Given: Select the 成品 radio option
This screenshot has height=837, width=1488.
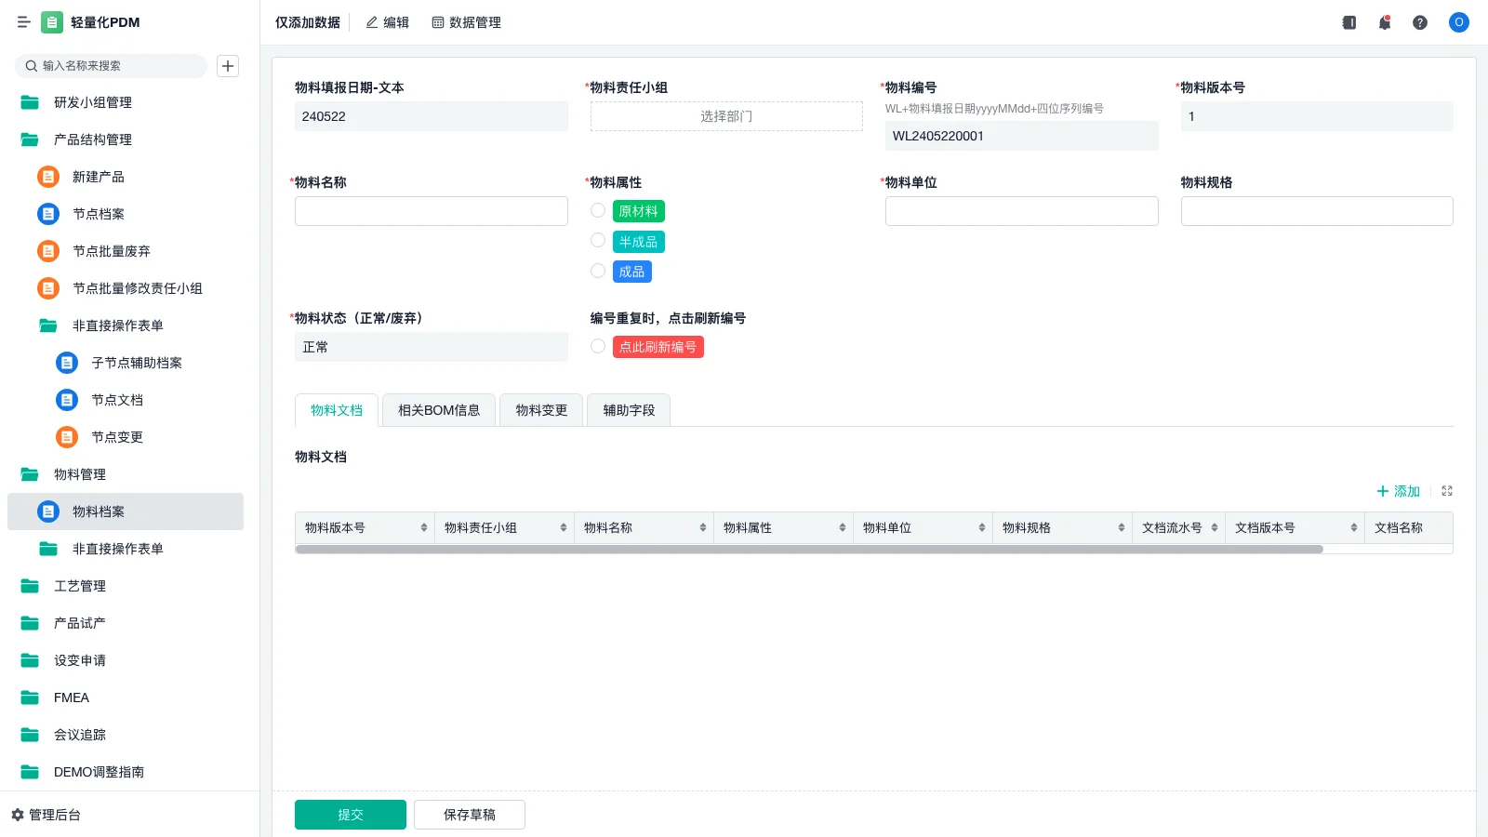Looking at the screenshot, I should [598, 270].
